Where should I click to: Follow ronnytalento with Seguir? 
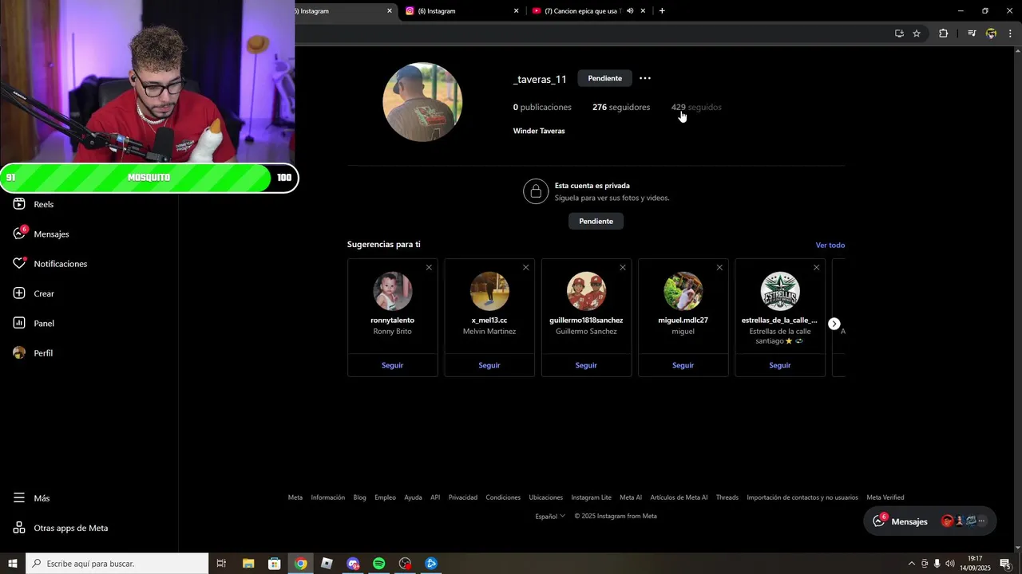coord(392,365)
